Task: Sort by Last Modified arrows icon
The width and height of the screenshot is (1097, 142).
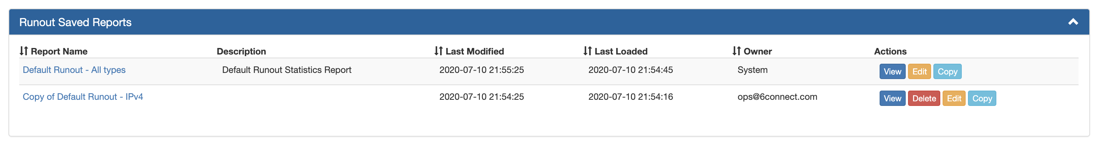Action: tap(439, 51)
